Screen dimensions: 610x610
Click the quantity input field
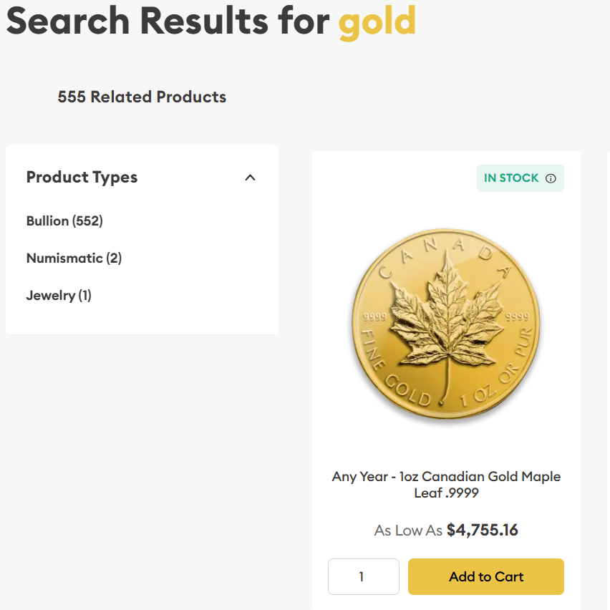click(363, 576)
